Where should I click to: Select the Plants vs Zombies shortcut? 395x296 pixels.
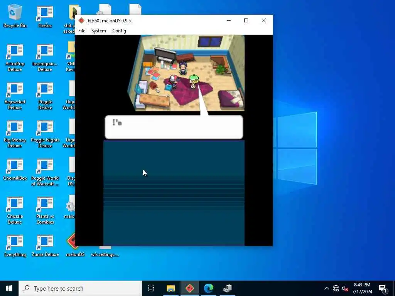coord(45,210)
